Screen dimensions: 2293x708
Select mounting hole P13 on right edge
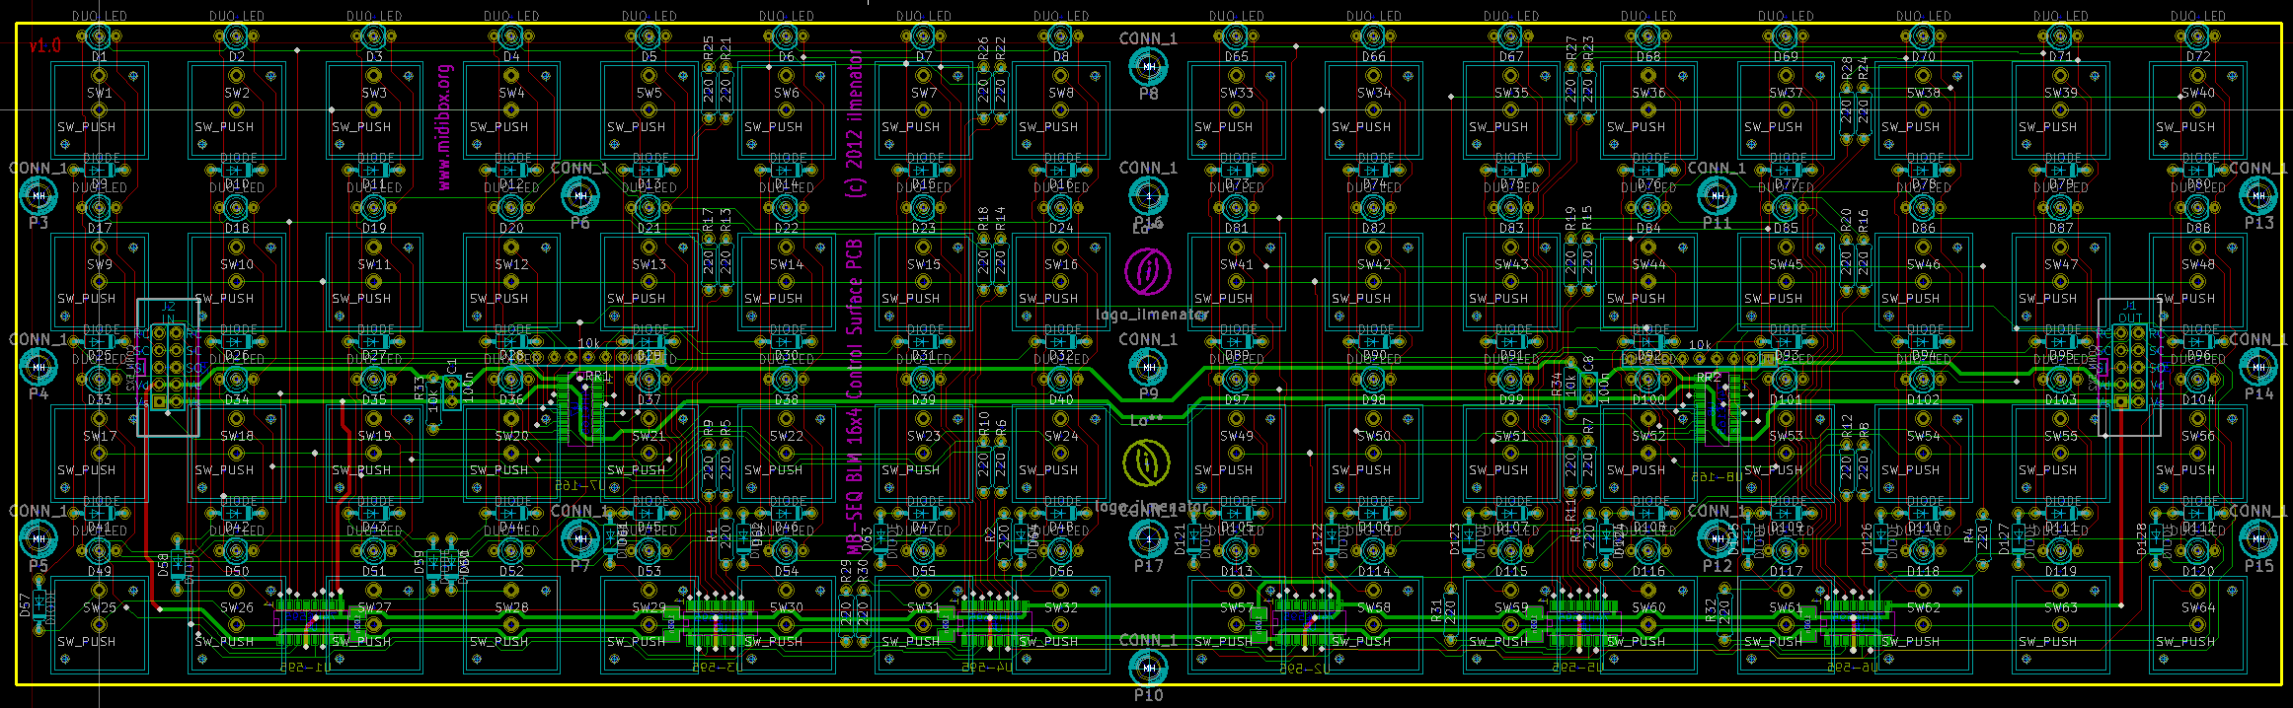[x=2258, y=197]
